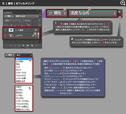
Task: Open the enlarged 高度な合成 dropdown
Action: click(x=93, y=13)
